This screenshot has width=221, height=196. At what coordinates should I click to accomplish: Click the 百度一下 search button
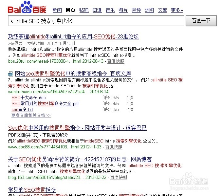coord(201,21)
